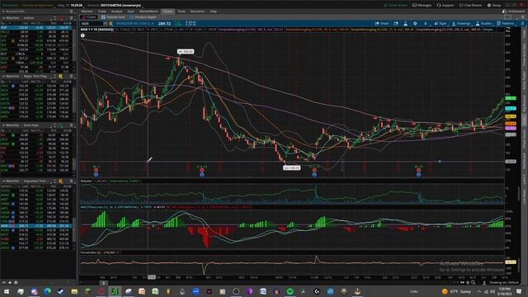528x297 pixels.
Task: Click the add gadget plus icon at bottom left
Action: [10, 282]
